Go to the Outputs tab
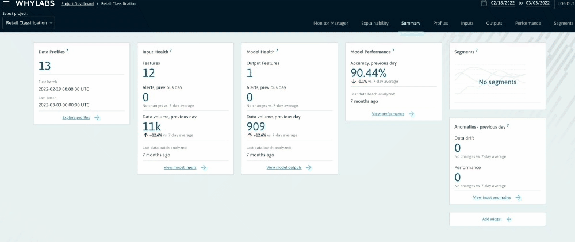 pos(494,23)
